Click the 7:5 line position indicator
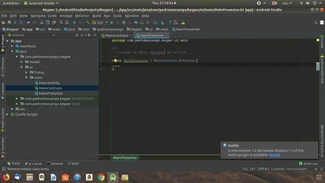 (245, 169)
